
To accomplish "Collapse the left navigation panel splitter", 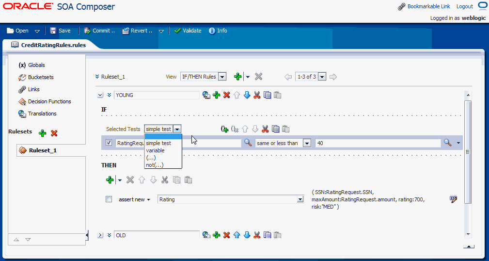I will point(87,235).
